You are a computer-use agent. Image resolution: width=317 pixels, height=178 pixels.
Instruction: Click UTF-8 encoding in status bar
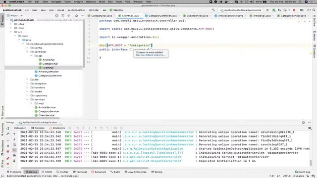pyautogui.click(x=286, y=176)
